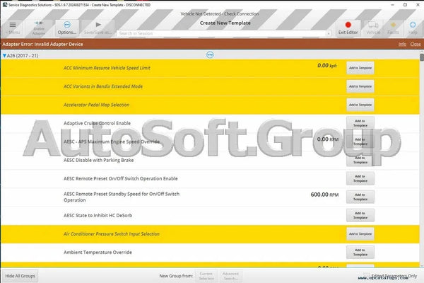Add ACC Variants in Bendix Extended Mode to template
This screenshot has height=283, width=424.
coord(360,86)
